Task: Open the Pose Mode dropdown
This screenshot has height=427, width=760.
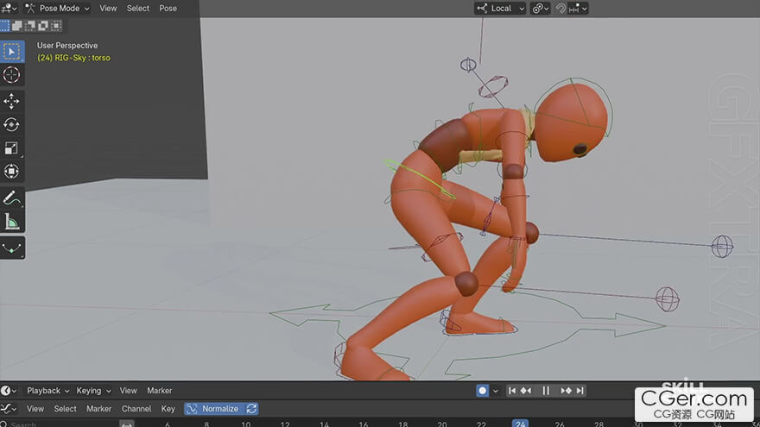Action: 58,9
